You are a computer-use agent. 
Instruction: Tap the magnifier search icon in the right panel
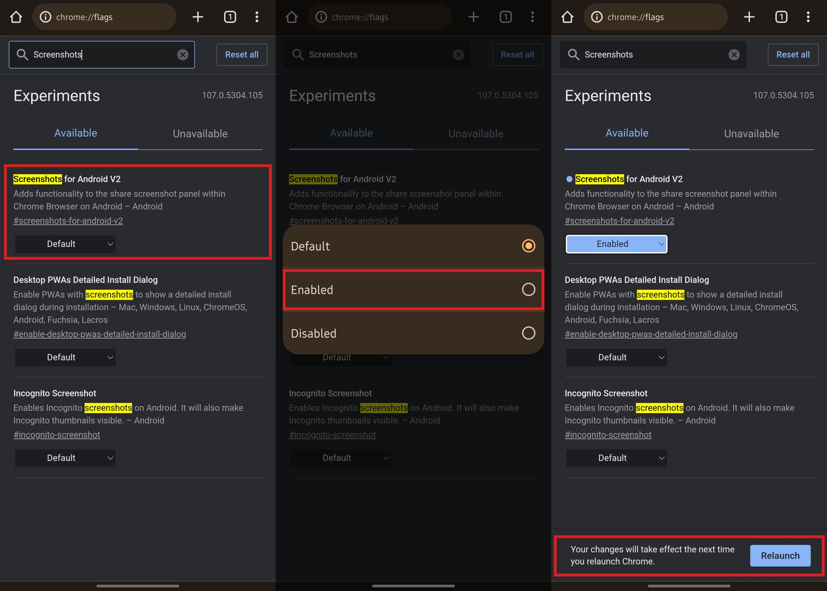click(x=573, y=55)
